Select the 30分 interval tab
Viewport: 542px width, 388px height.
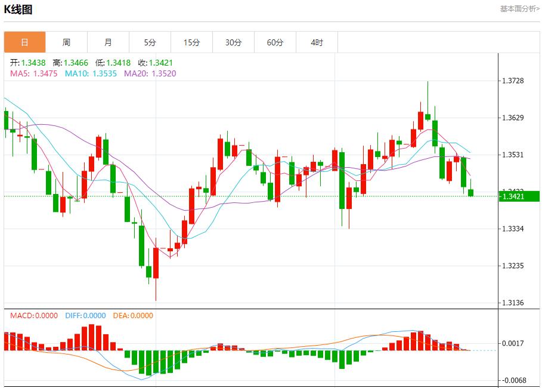point(233,42)
